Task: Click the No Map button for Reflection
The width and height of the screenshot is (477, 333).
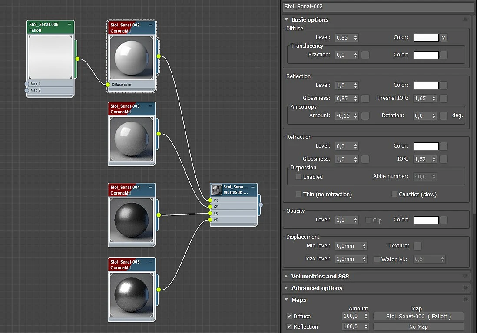Action: coord(418,326)
